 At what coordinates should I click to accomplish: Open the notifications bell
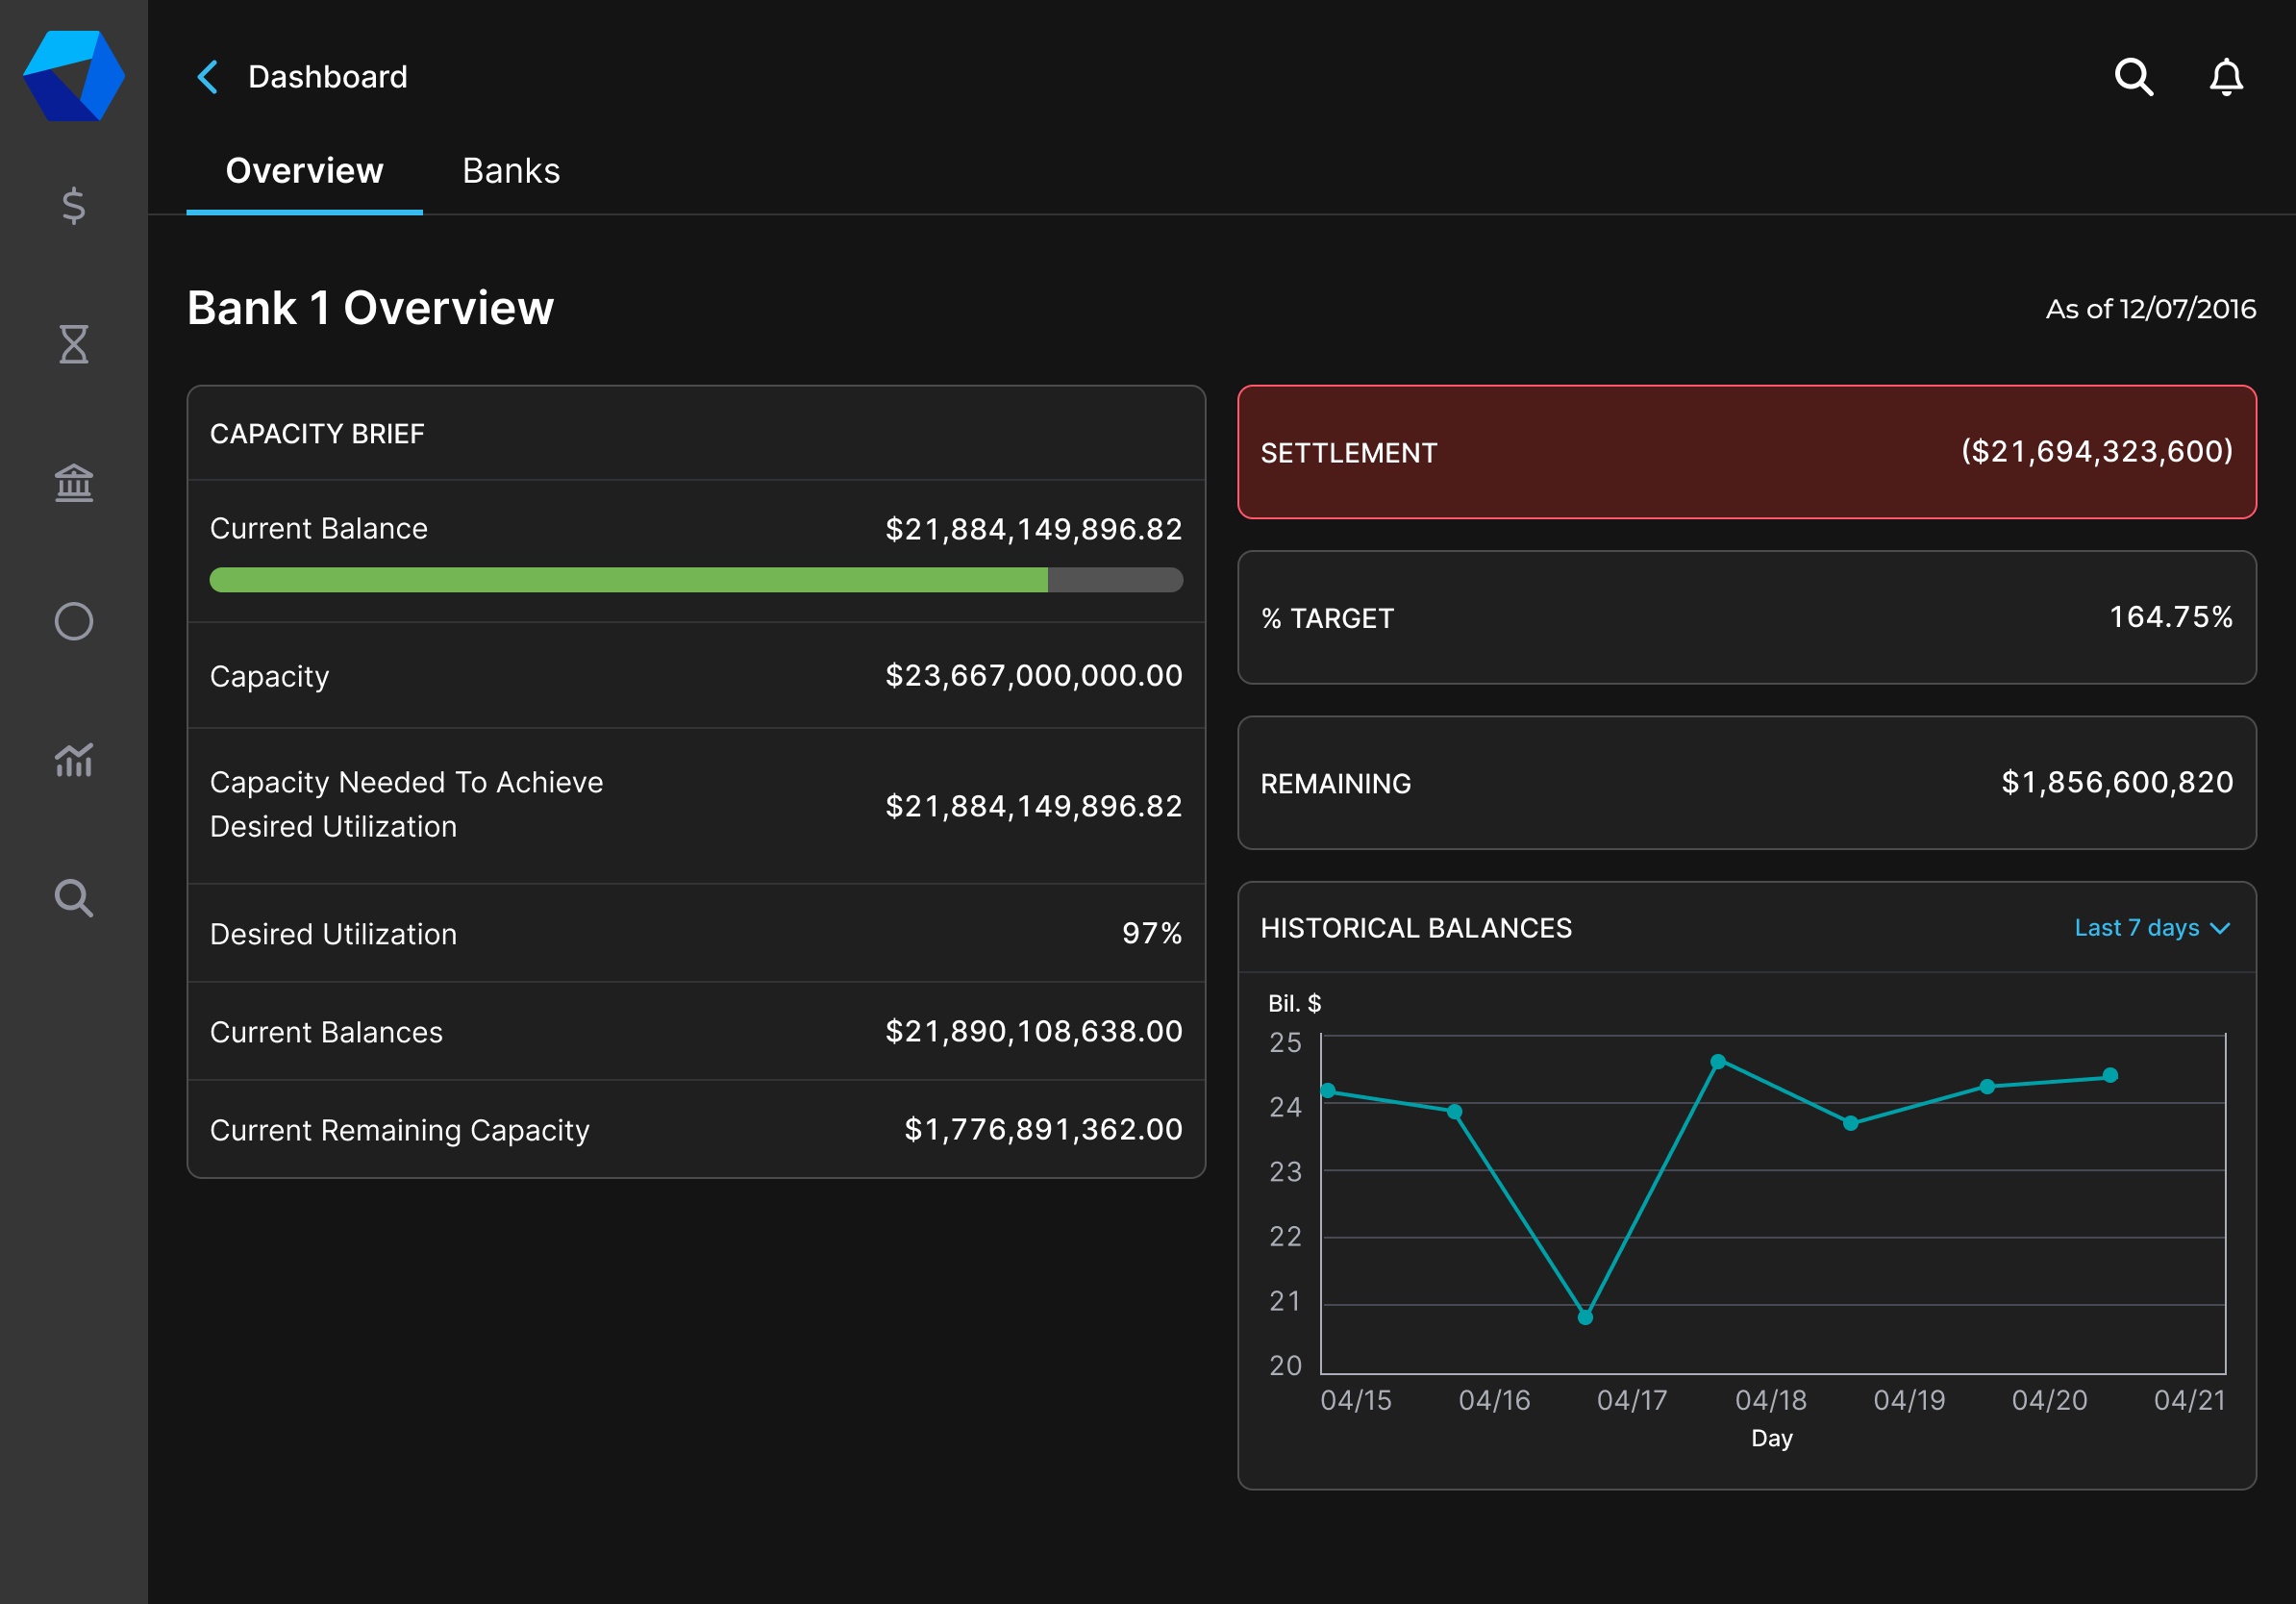tap(2226, 77)
